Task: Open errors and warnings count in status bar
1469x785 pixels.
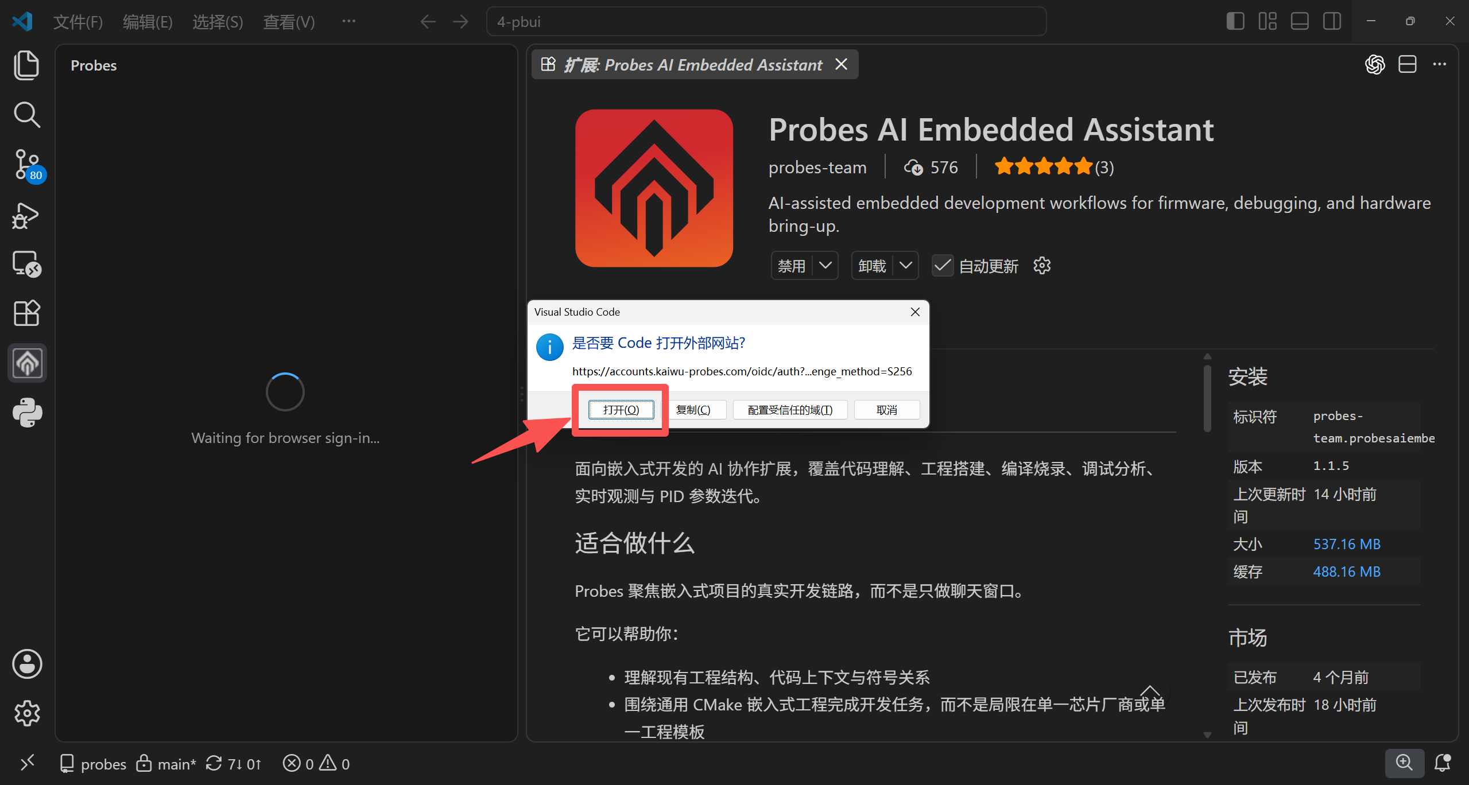Action: click(x=316, y=763)
